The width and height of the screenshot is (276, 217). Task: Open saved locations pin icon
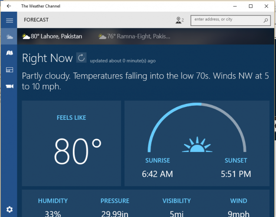(x=180, y=20)
